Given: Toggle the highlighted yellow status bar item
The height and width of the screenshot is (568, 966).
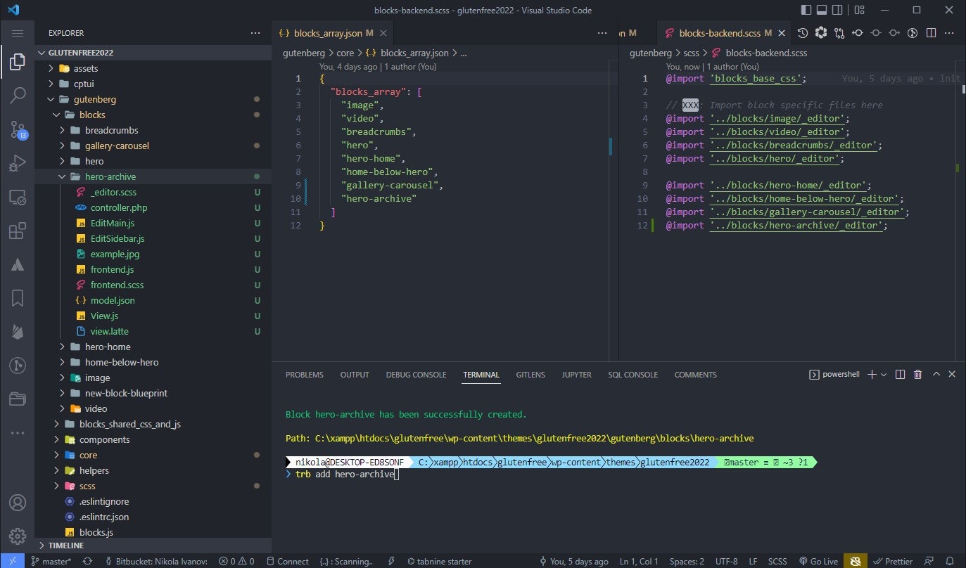Looking at the screenshot, I should click(x=856, y=561).
